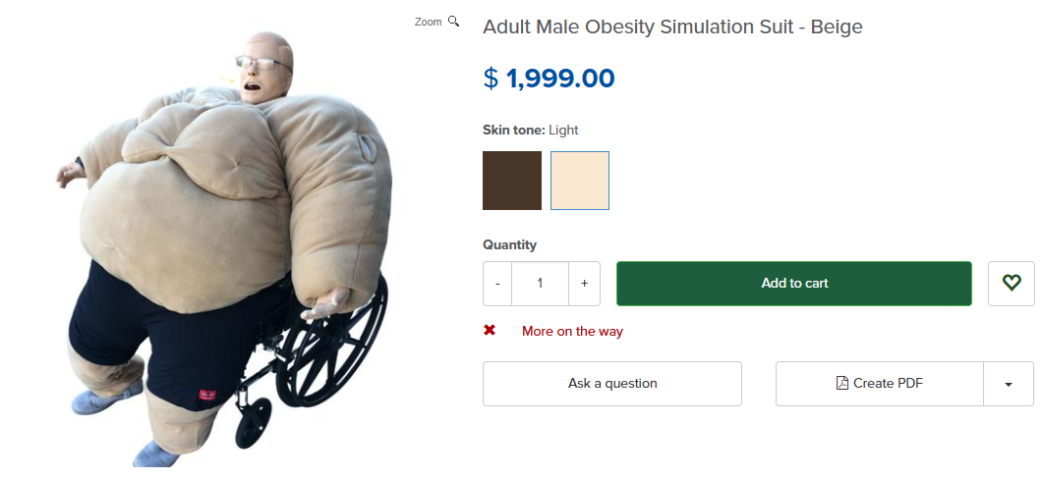This screenshot has width=1041, height=479.
Task: Expand the Create PDF dropdown arrow
Action: click(1009, 384)
